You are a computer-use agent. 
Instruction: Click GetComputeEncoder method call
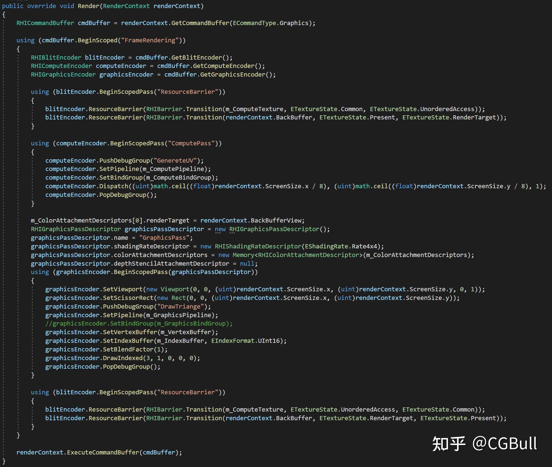pos(224,66)
